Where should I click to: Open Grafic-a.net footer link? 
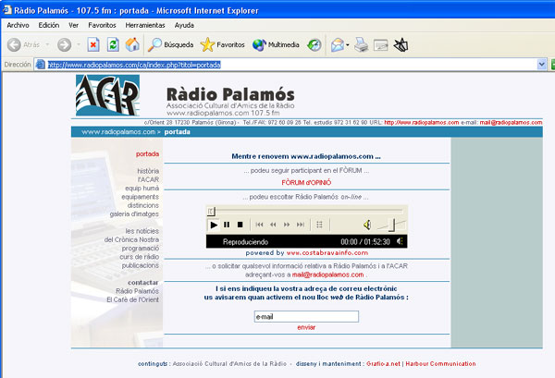click(383, 363)
